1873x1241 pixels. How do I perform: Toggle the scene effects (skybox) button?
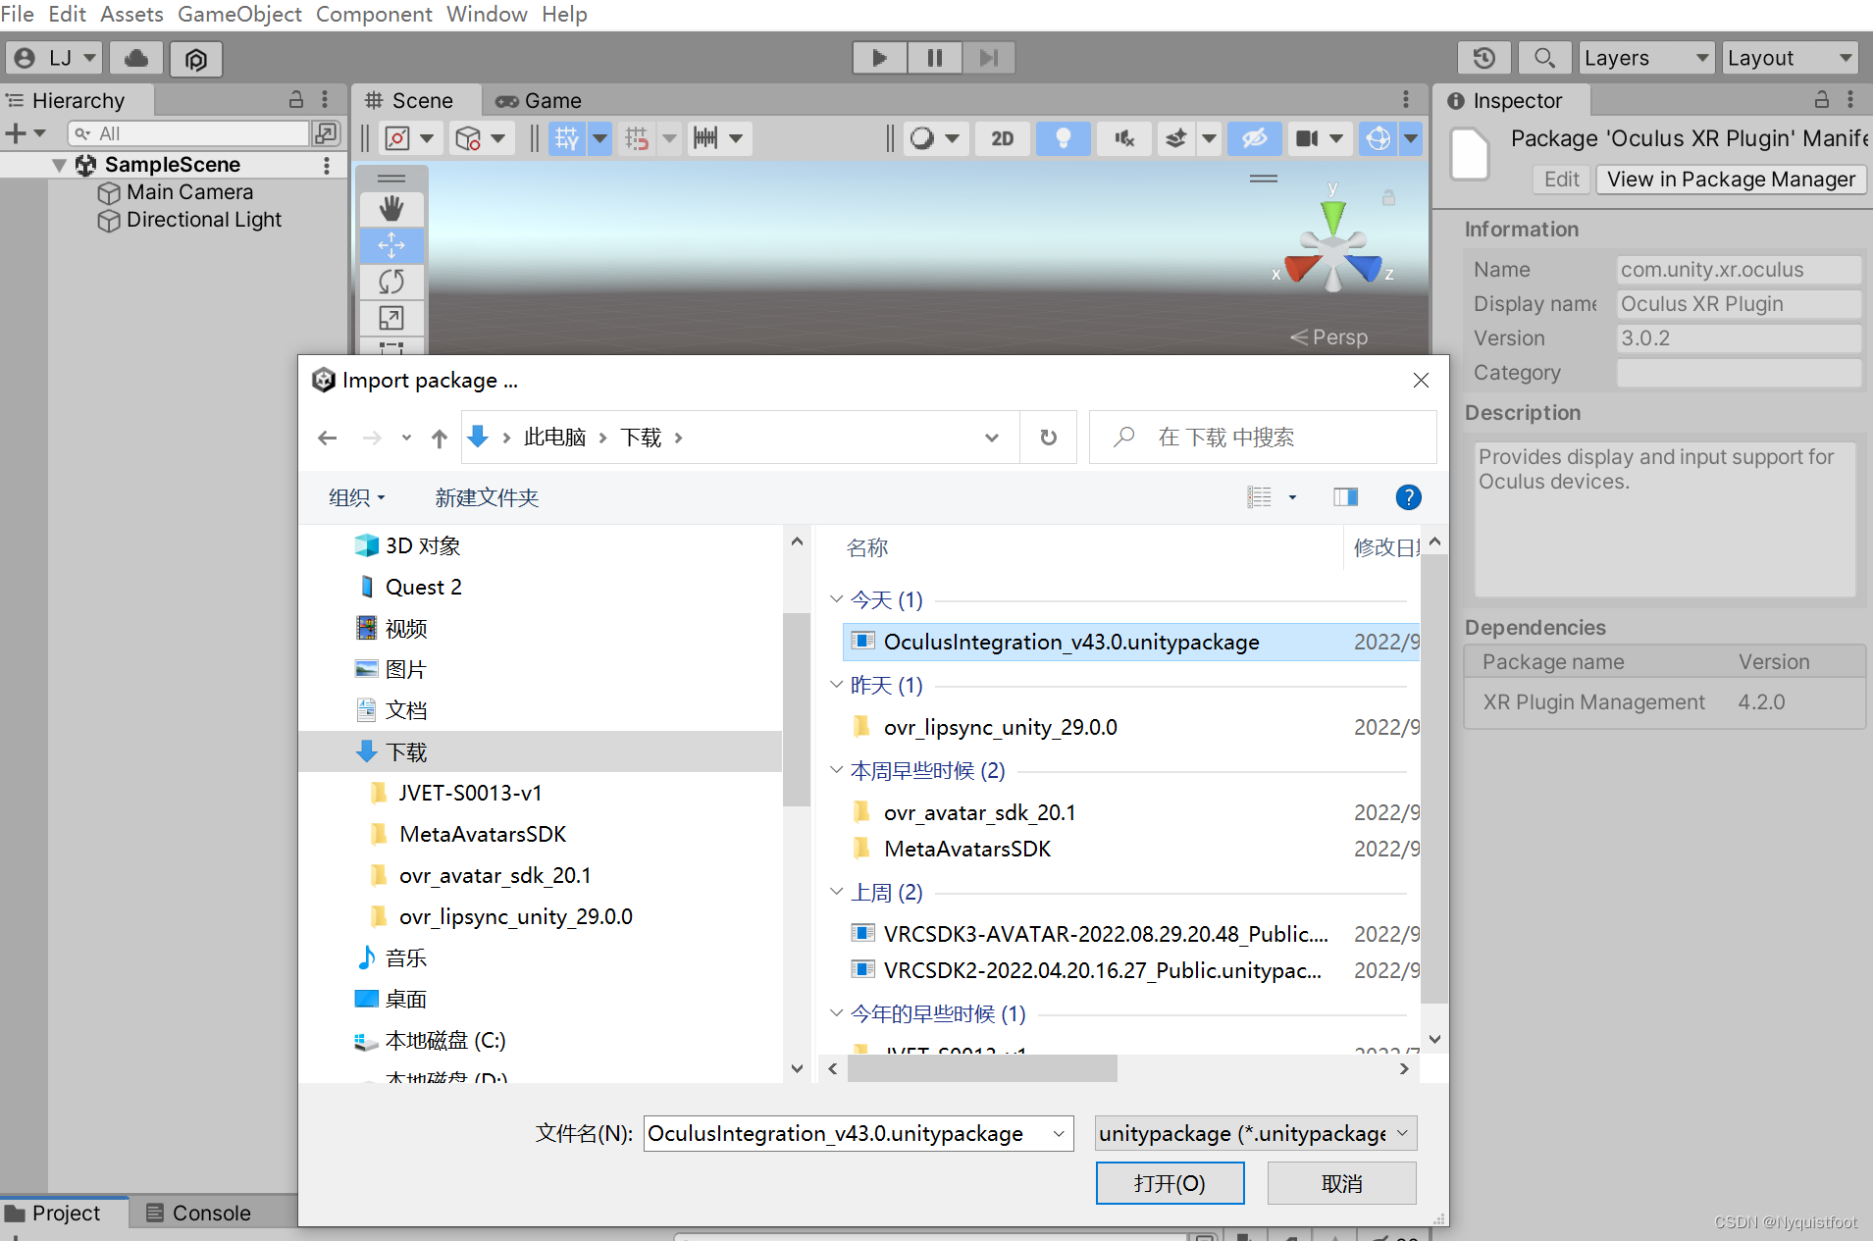point(1175,138)
